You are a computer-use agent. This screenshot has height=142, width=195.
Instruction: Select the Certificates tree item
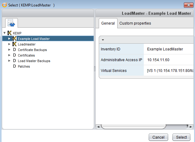(x=26, y=55)
